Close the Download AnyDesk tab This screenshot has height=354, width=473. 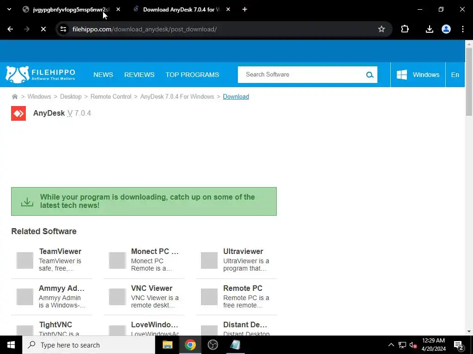228,10
